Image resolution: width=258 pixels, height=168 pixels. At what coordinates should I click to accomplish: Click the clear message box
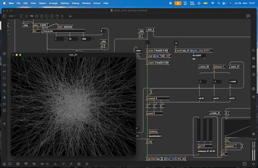(138, 51)
